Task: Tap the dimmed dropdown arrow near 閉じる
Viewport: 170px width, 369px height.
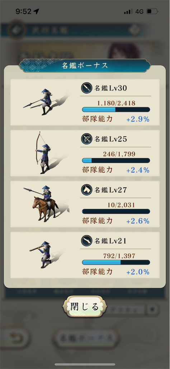Action: (153, 309)
